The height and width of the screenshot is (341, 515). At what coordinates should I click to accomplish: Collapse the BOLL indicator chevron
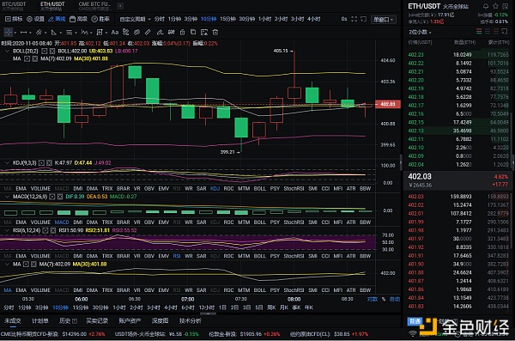click(x=7, y=51)
